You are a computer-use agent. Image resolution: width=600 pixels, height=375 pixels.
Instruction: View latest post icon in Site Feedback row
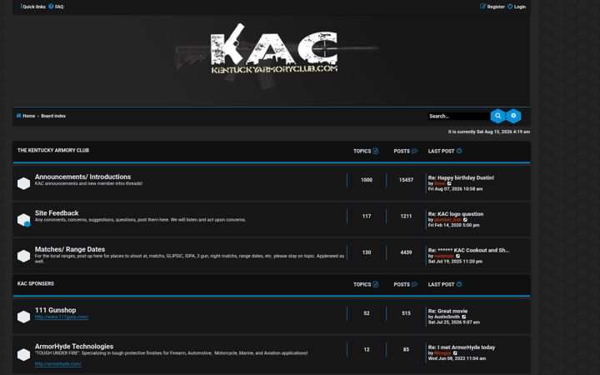pyautogui.click(x=465, y=220)
